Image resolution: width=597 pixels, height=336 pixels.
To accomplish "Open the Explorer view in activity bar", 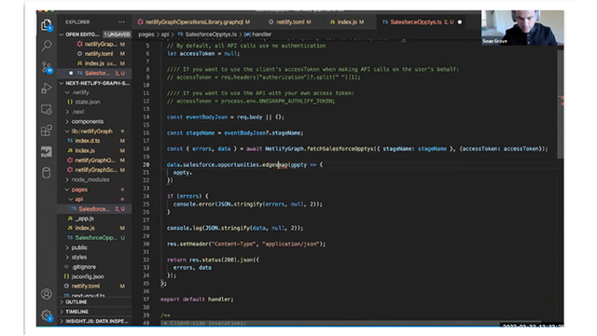I will 47,25.
